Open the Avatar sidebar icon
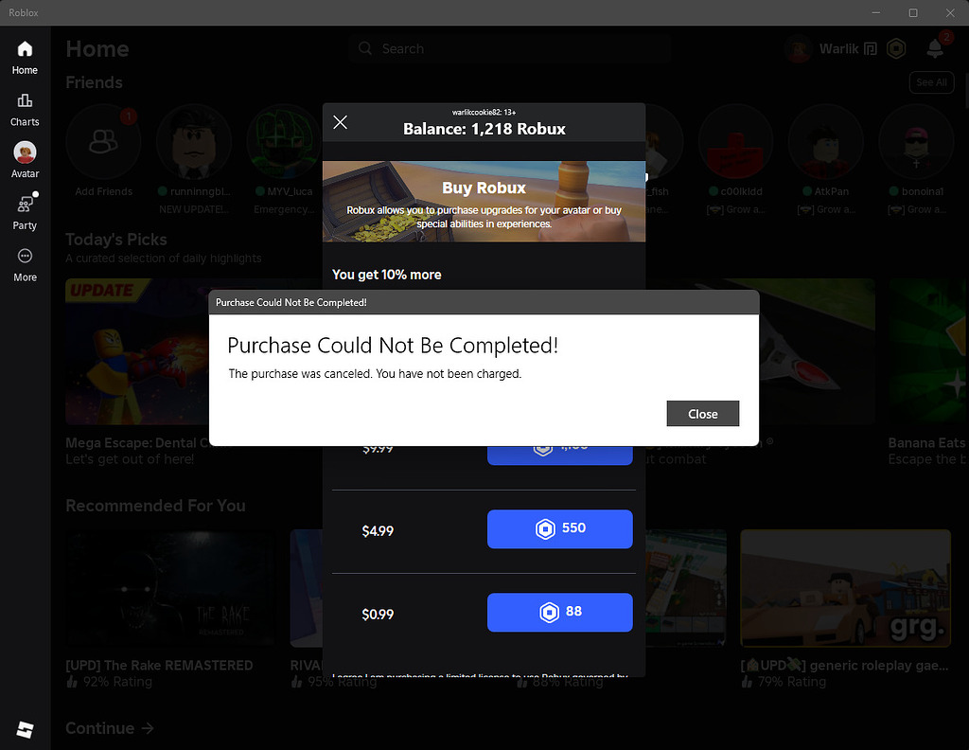Screen dimensions: 969x750 click(25, 152)
